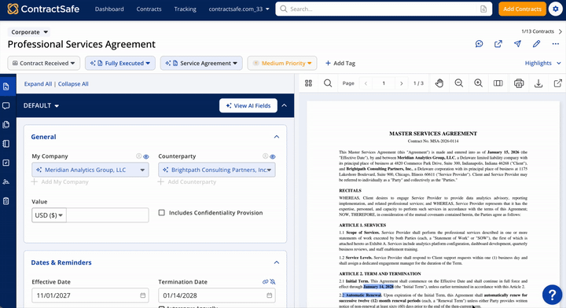Click the Add Tag button
Image resolution: width=566 pixels, height=308 pixels.
pyautogui.click(x=340, y=63)
